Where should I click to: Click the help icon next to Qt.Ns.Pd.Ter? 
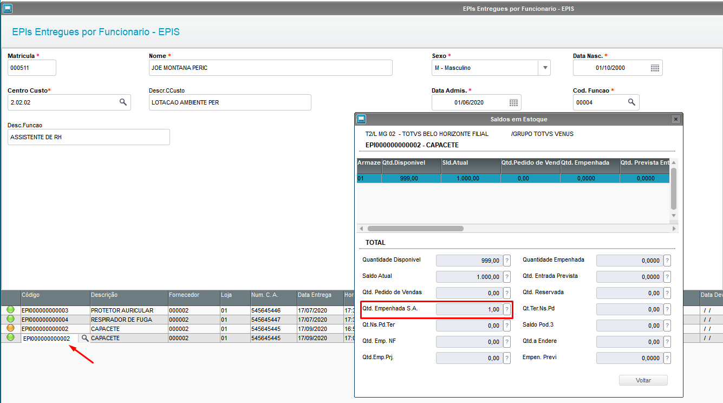pos(507,326)
